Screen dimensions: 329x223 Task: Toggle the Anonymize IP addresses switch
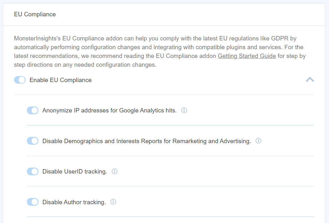pos(33,110)
